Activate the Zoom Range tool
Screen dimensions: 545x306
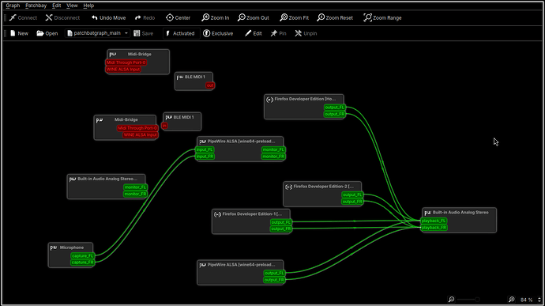tap(382, 17)
